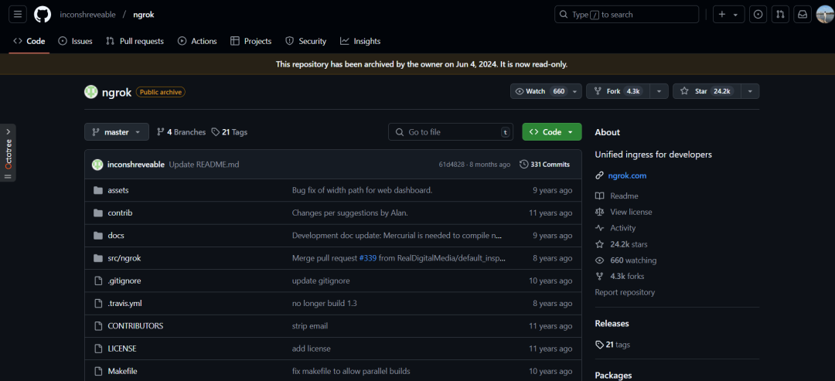Open the hamburger navigation menu
The width and height of the screenshot is (835, 381).
(18, 15)
